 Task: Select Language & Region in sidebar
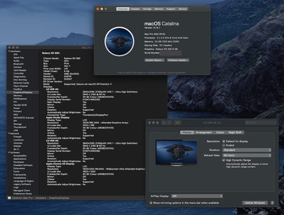coord(24,181)
